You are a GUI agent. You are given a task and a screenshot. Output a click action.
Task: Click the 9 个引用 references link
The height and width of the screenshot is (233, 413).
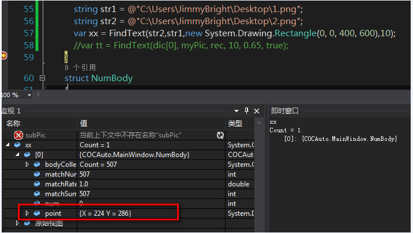(80, 68)
